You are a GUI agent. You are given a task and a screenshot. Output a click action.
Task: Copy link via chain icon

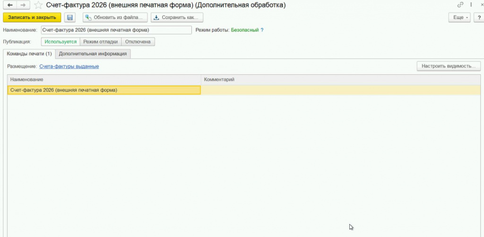tap(460, 5)
